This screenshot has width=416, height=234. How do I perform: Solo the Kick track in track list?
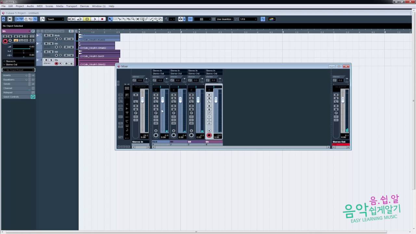51,35
